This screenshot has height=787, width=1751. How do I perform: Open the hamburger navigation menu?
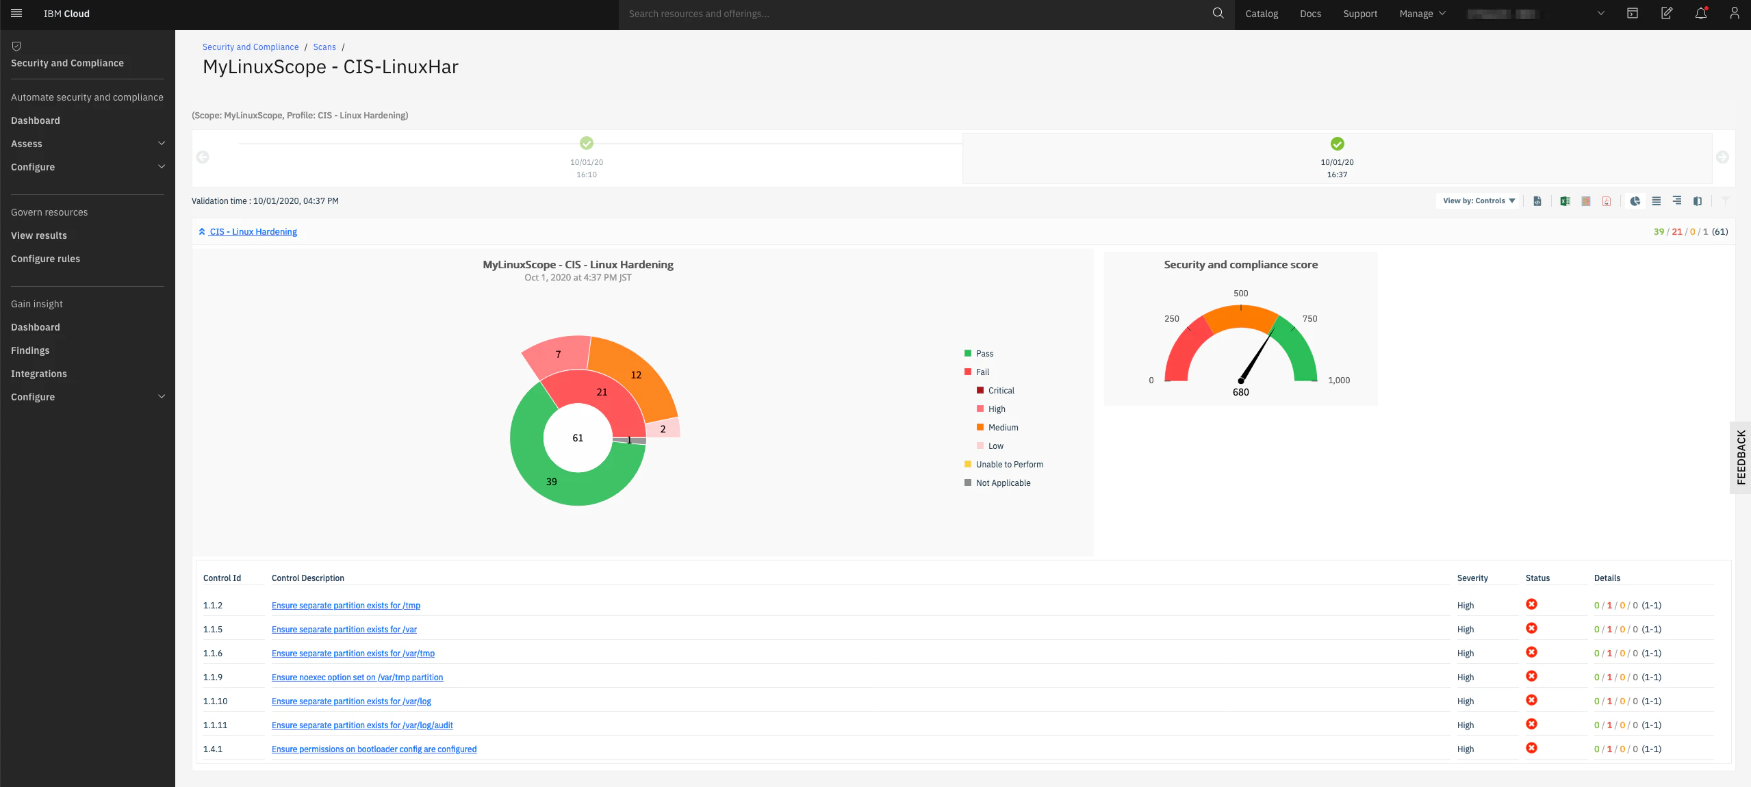click(16, 14)
